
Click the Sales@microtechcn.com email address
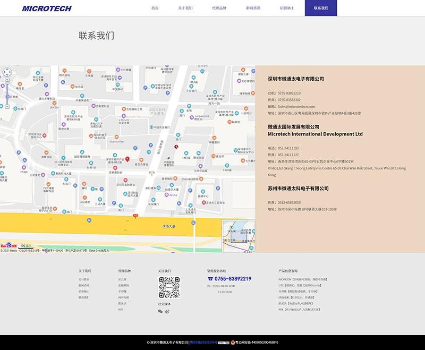tap(296, 106)
